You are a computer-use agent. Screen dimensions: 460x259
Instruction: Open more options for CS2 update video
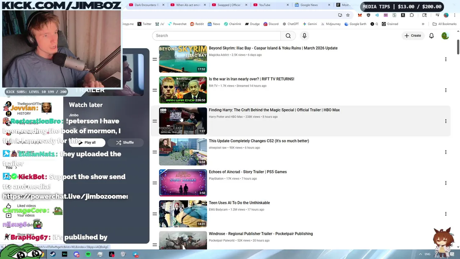point(446,152)
